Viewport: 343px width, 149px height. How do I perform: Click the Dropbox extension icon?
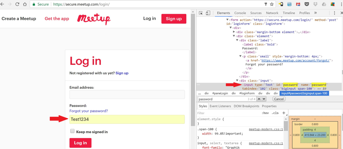tap(316, 4)
